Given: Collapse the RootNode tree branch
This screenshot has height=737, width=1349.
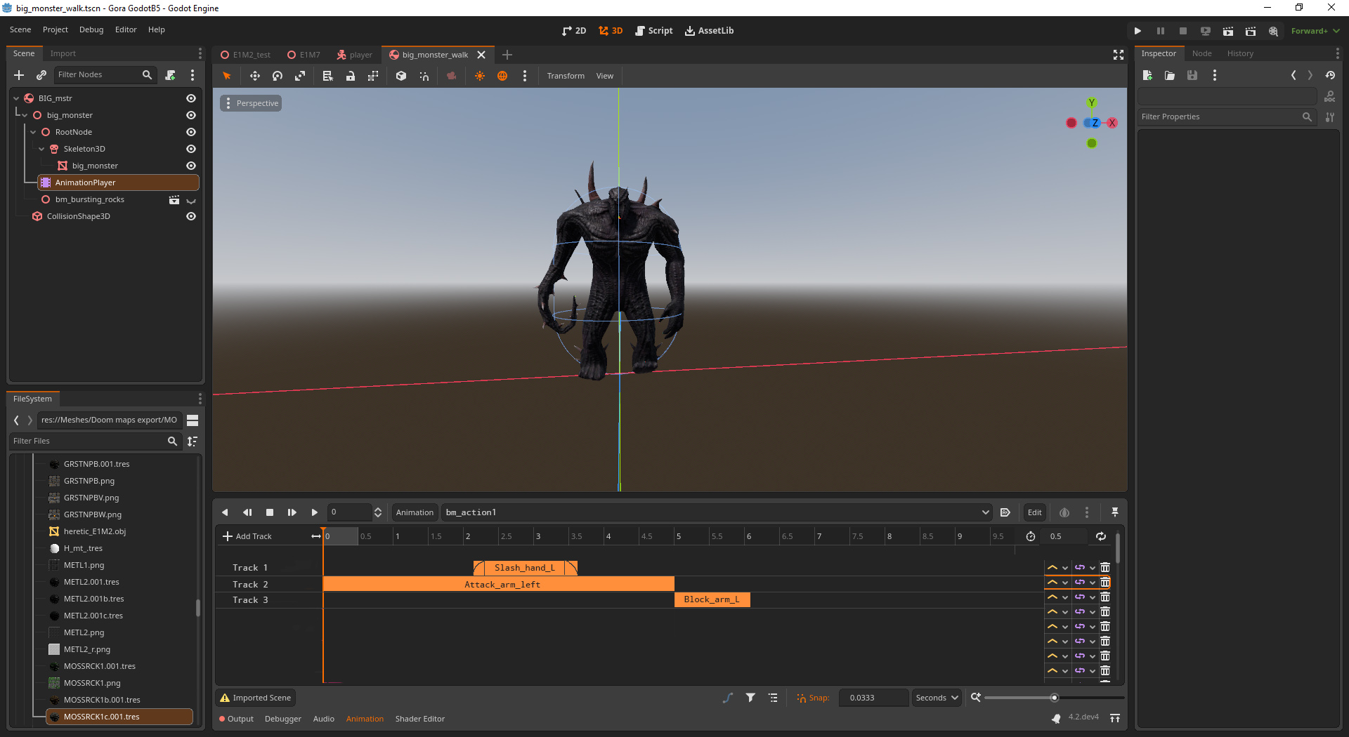Looking at the screenshot, I should pyautogui.click(x=32, y=132).
